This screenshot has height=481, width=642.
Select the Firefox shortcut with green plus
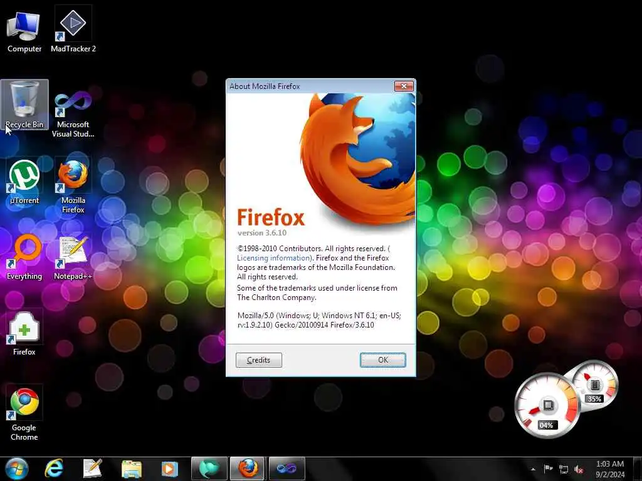tap(24, 333)
